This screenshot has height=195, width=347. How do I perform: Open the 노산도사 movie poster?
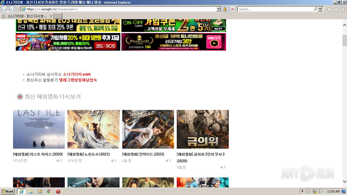94,129
